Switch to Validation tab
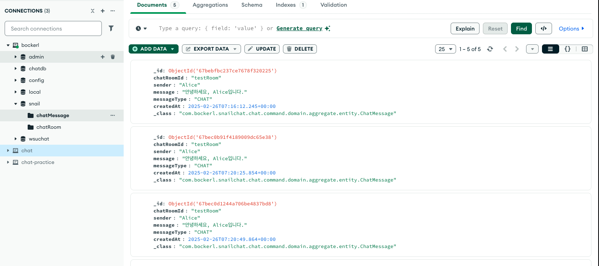The image size is (599, 266). 334,5
